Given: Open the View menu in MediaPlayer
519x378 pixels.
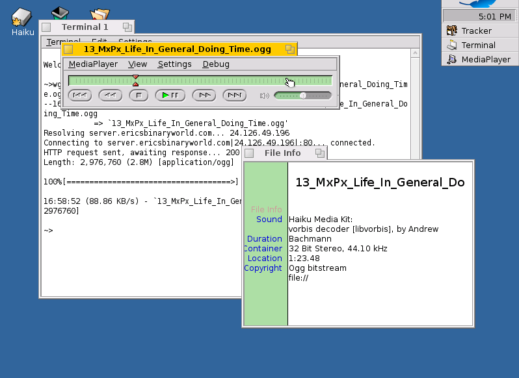Looking at the screenshot, I should click(137, 64).
